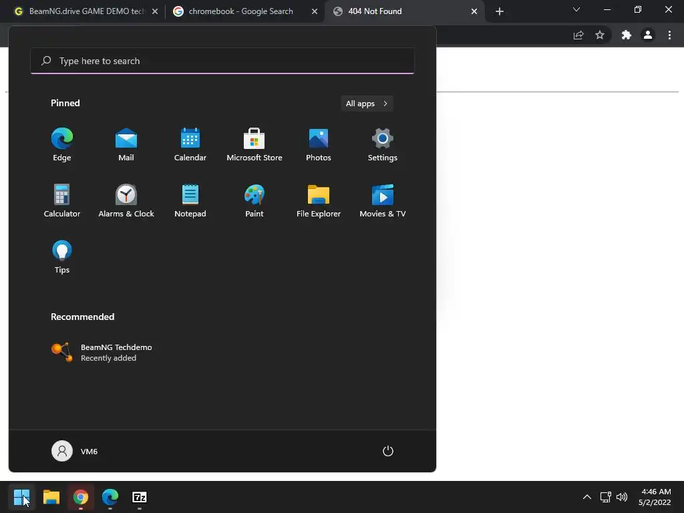Open File Explorer from pinned apps
Viewport: 684px width, 513px height.
tap(319, 201)
